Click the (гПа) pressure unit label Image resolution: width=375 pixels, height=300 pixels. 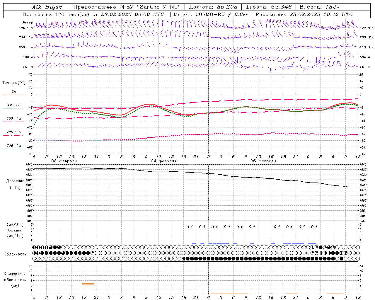15,188
